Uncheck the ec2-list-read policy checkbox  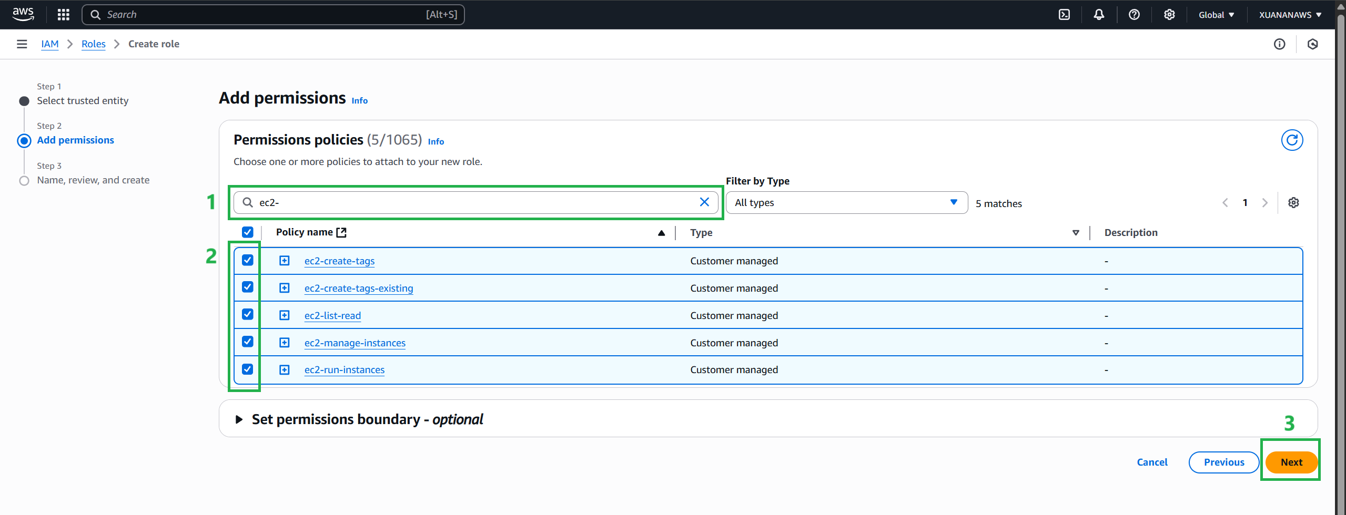[x=248, y=314]
